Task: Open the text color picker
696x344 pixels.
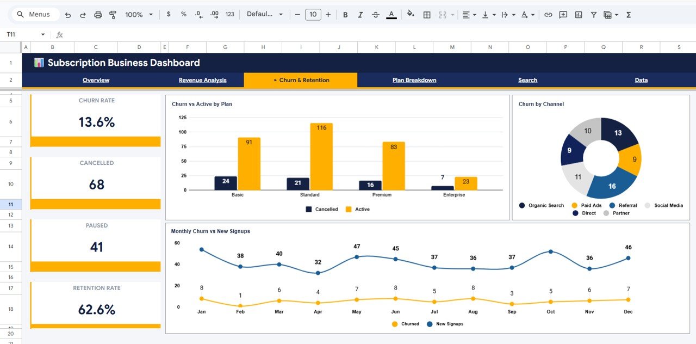Action: pos(391,15)
